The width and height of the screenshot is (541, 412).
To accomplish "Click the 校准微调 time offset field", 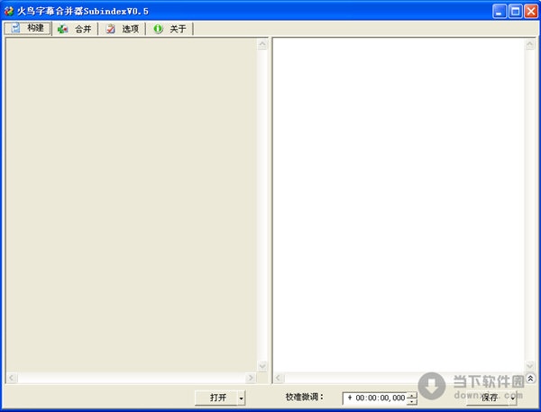I will coord(375,398).
